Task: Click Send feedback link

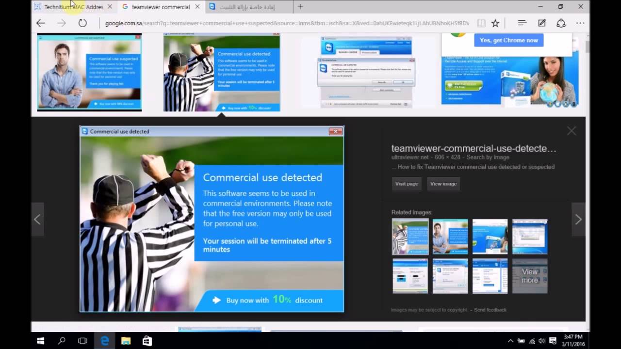Action: click(490, 310)
